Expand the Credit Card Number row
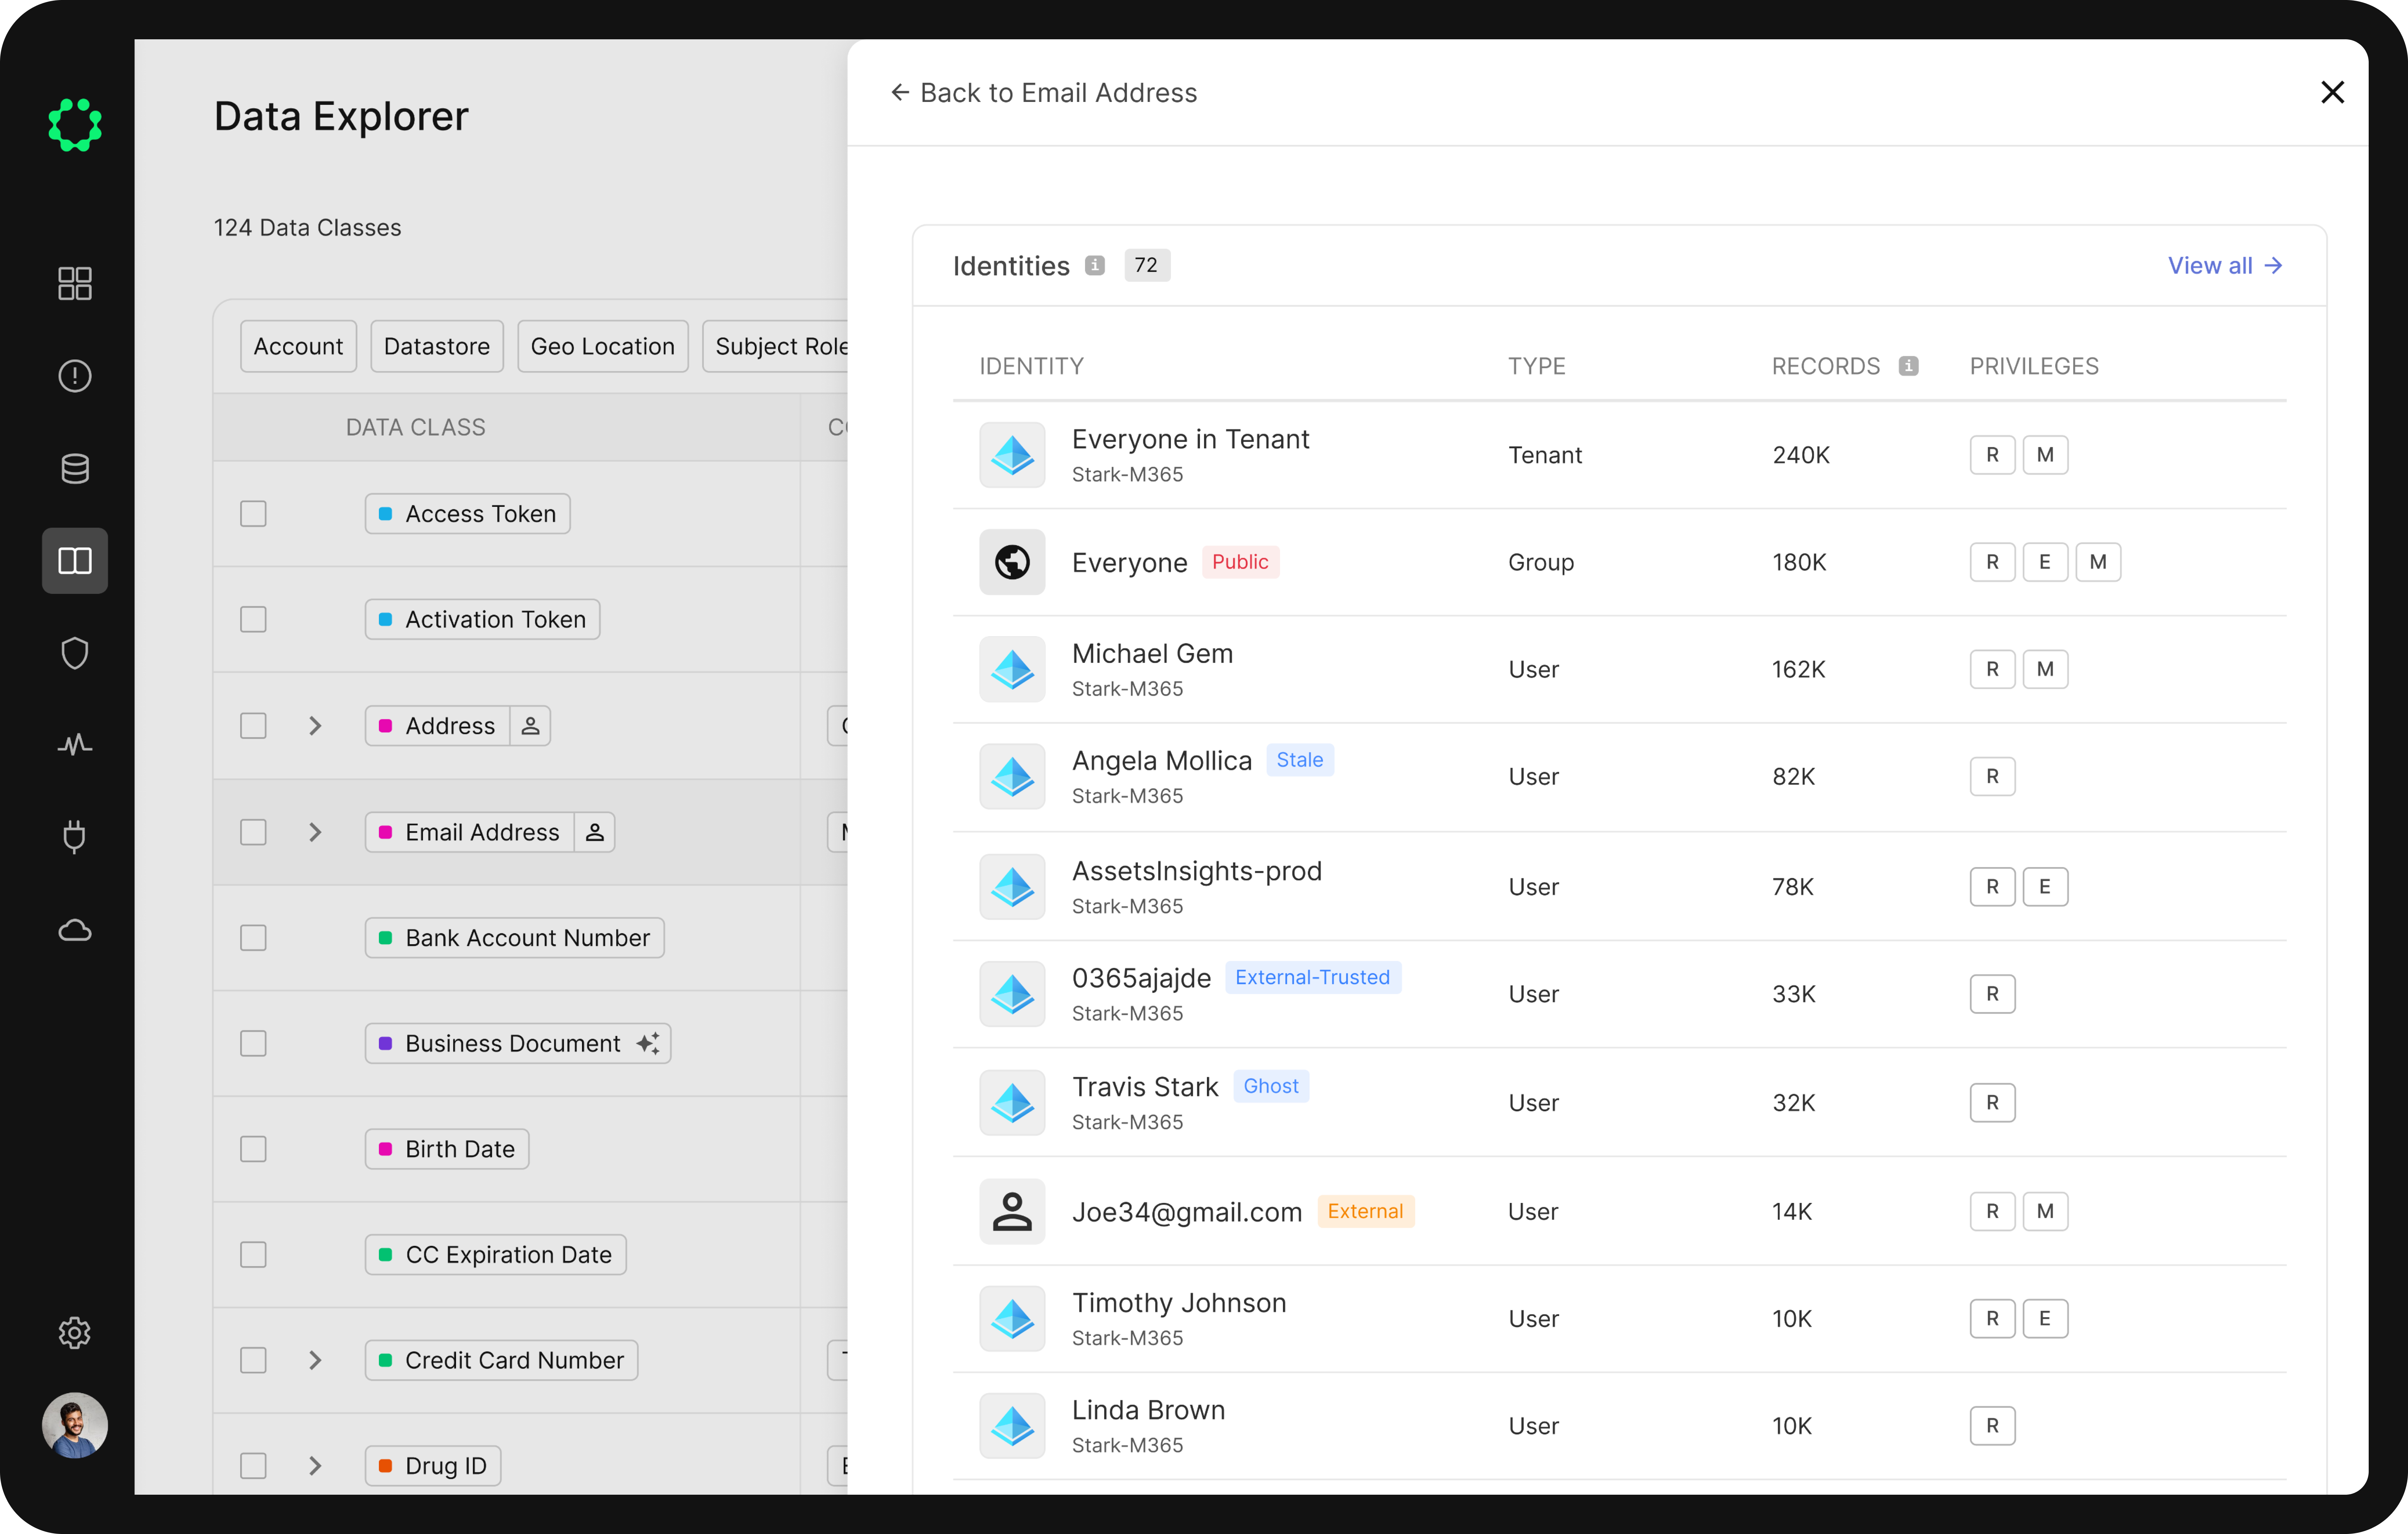 (315, 1360)
